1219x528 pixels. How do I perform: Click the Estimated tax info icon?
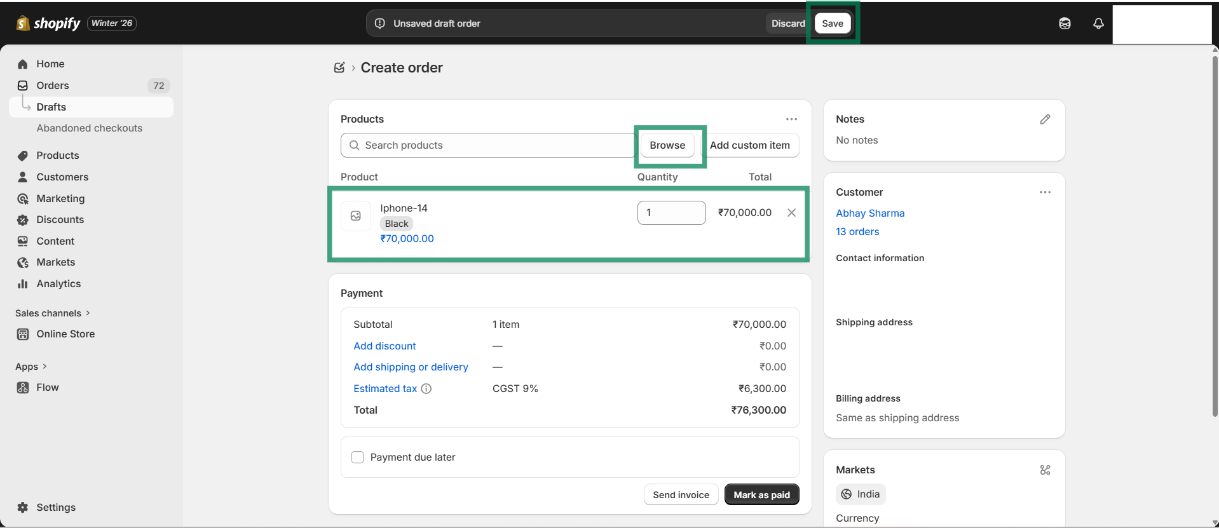pos(426,389)
